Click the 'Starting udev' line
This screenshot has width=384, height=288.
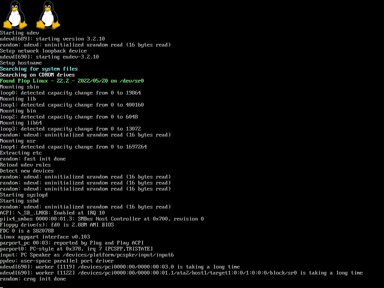coord(19,33)
